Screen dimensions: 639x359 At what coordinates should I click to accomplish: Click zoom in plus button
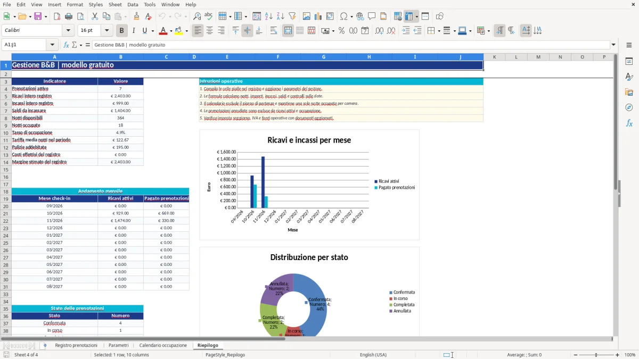617,355
